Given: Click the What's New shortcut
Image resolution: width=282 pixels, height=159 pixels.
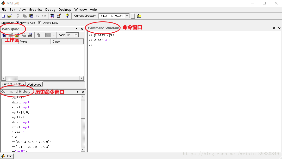Looking at the screenshot, I should [x=48, y=23].
